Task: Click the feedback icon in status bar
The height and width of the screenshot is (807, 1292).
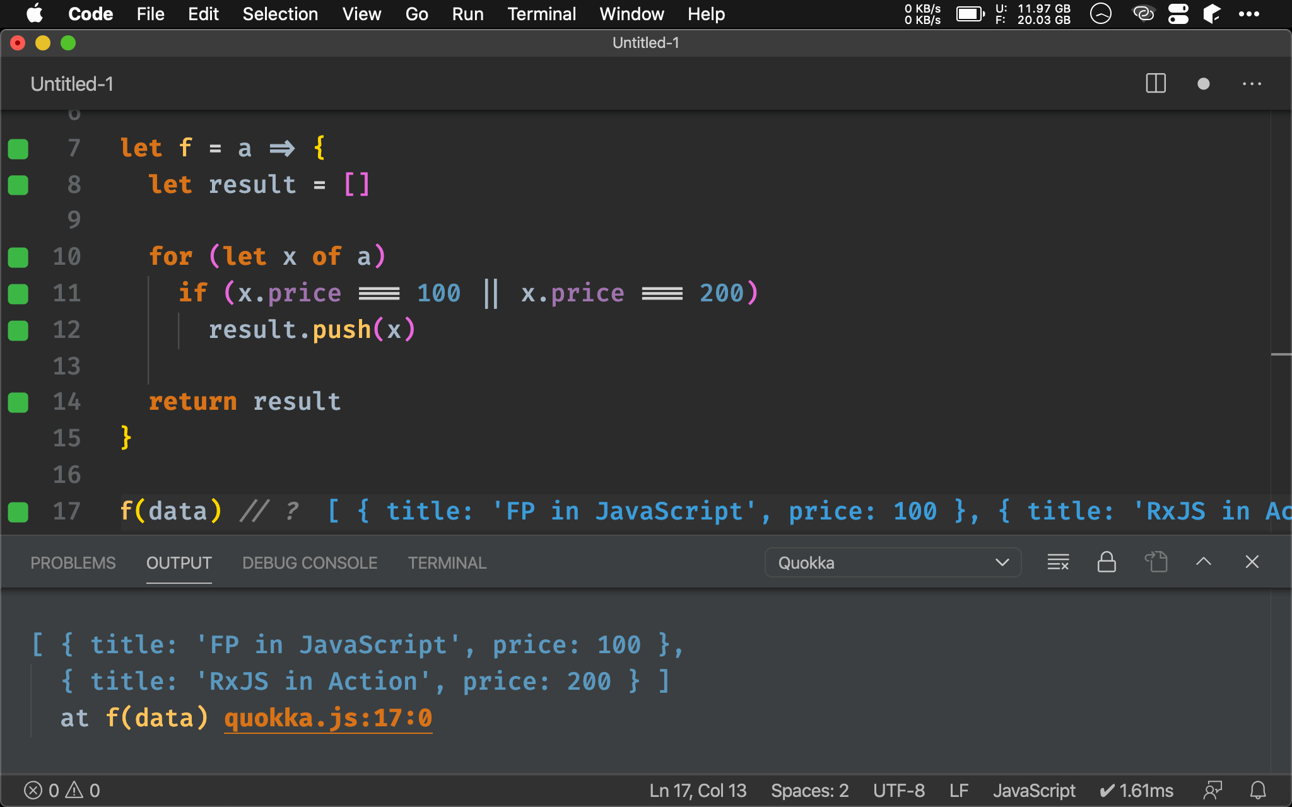Action: [x=1213, y=791]
